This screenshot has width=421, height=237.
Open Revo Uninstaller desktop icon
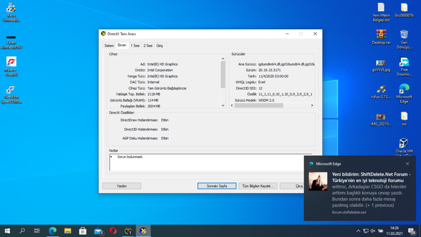point(11,12)
